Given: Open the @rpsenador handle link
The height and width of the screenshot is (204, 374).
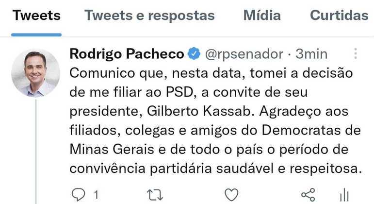Looking at the screenshot, I should click(x=244, y=54).
